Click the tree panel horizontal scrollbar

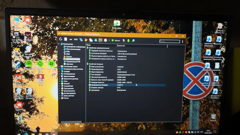point(71,122)
